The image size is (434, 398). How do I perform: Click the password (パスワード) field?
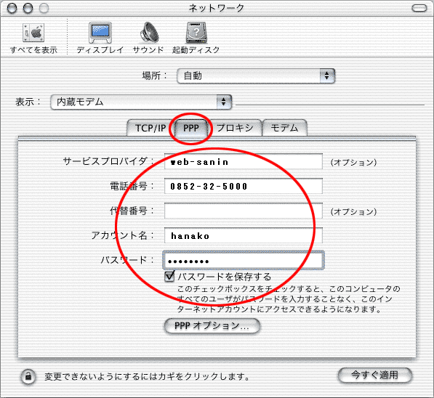tap(244, 260)
